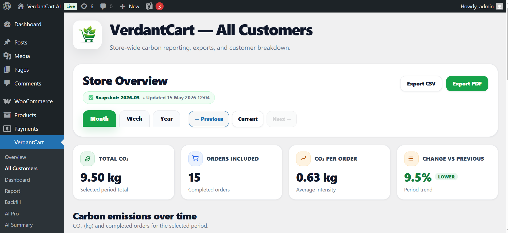Click the list icon on Change vs Previous card
Screen dimensions: 508x233
pyautogui.click(x=411, y=159)
